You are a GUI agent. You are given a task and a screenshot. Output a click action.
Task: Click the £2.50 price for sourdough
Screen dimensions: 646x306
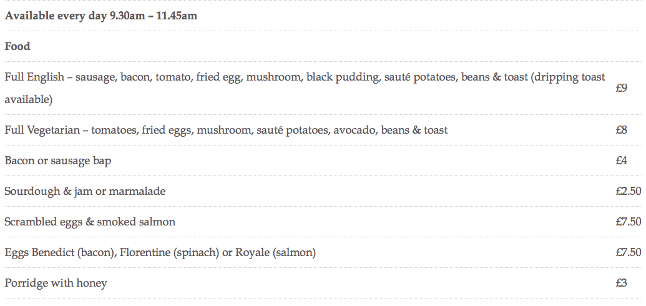[628, 191]
